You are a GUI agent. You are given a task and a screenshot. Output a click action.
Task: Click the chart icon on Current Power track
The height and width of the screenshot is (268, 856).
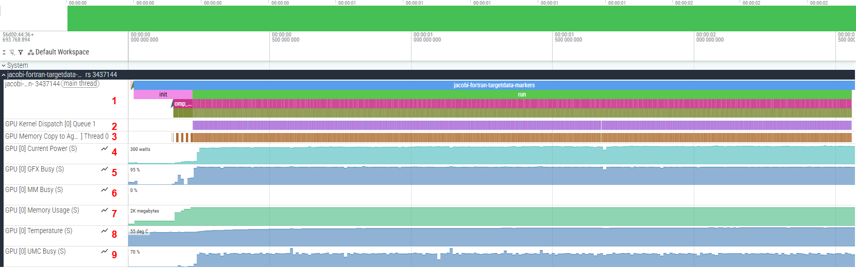click(x=105, y=148)
